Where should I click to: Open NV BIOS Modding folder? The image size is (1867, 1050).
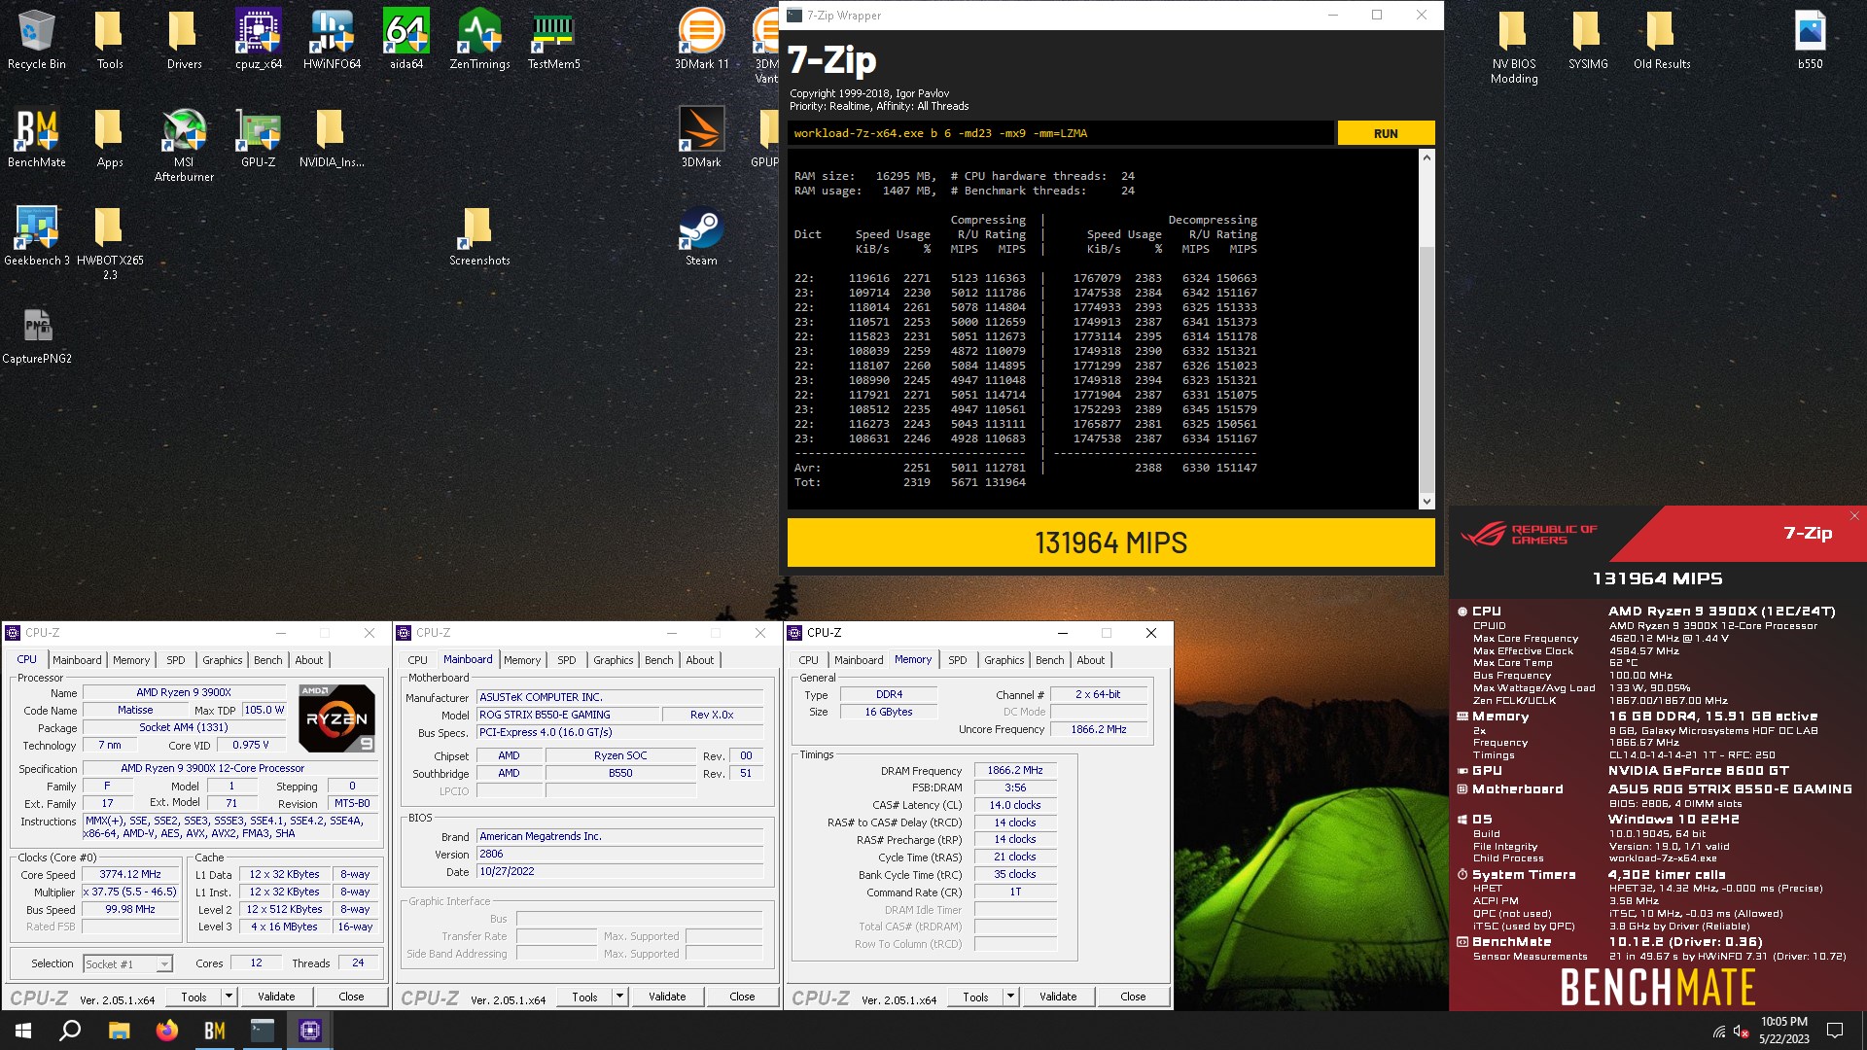tap(1514, 49)
